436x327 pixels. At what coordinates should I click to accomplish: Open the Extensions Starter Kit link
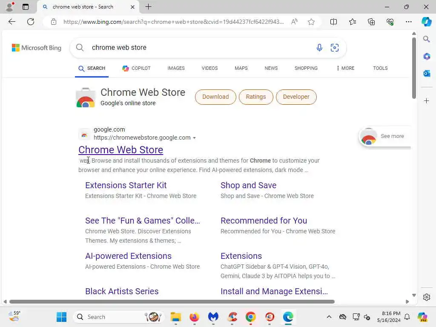[126, 186]
